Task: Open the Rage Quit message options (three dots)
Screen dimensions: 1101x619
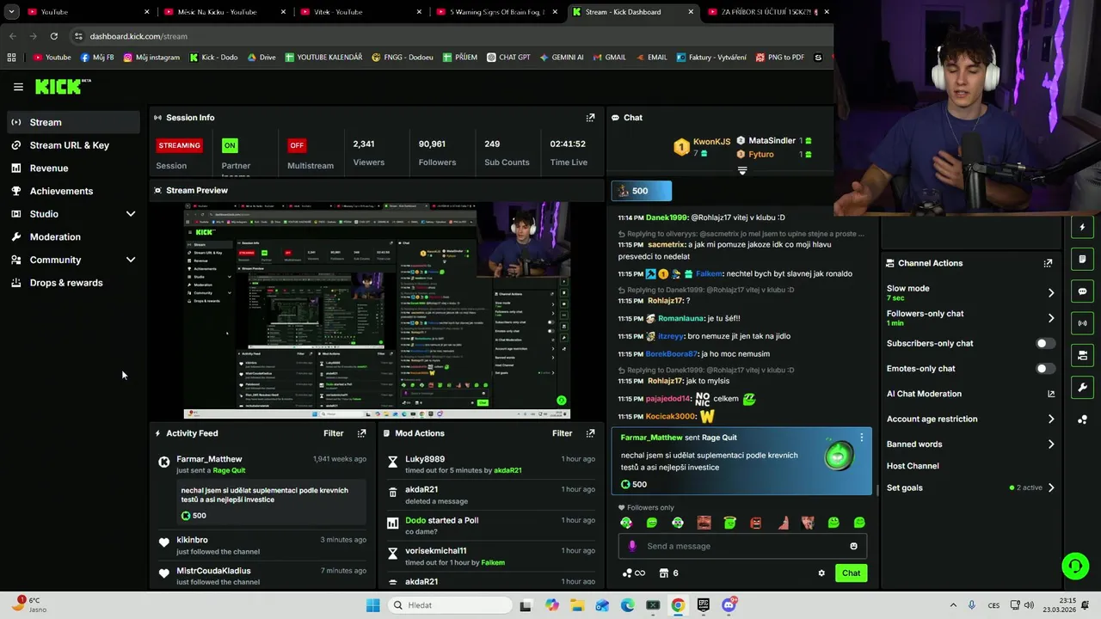Action: tap(862, 438)
